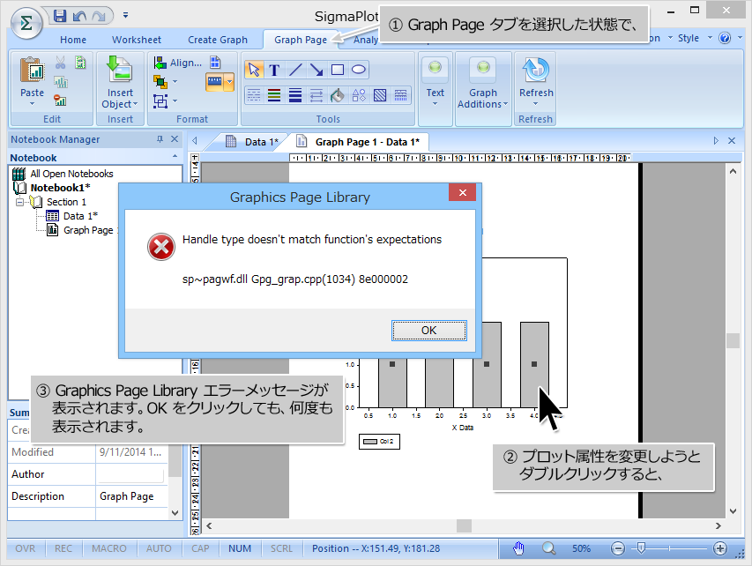Click the magnifier zoom icon in status bar
Screen dimensions: 752x566
pyautogui.click(x=548, y=548)
